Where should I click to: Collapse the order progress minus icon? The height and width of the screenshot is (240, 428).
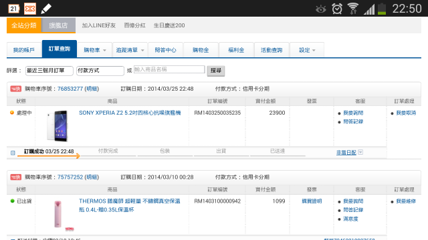(13, 153)
